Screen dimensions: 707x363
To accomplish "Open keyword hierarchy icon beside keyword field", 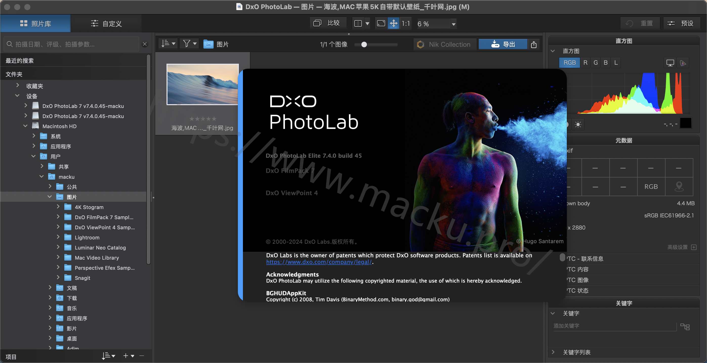I will coord(685,327).
